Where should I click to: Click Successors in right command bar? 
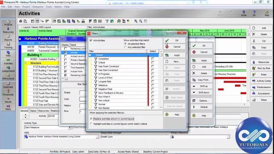[x=261, y=93]
